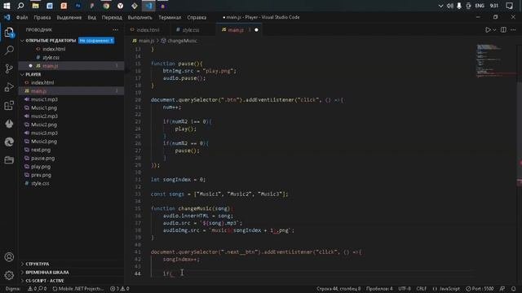Click CRLF end-of-line selector
Viewport: 522px width, 293px height.
(x=421, y=289)
